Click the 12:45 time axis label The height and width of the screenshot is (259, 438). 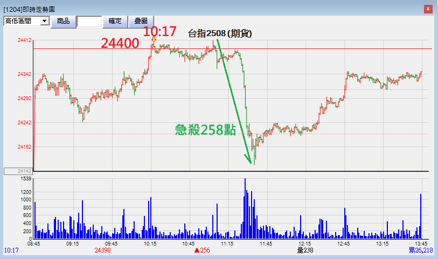(x=343, y=244)
